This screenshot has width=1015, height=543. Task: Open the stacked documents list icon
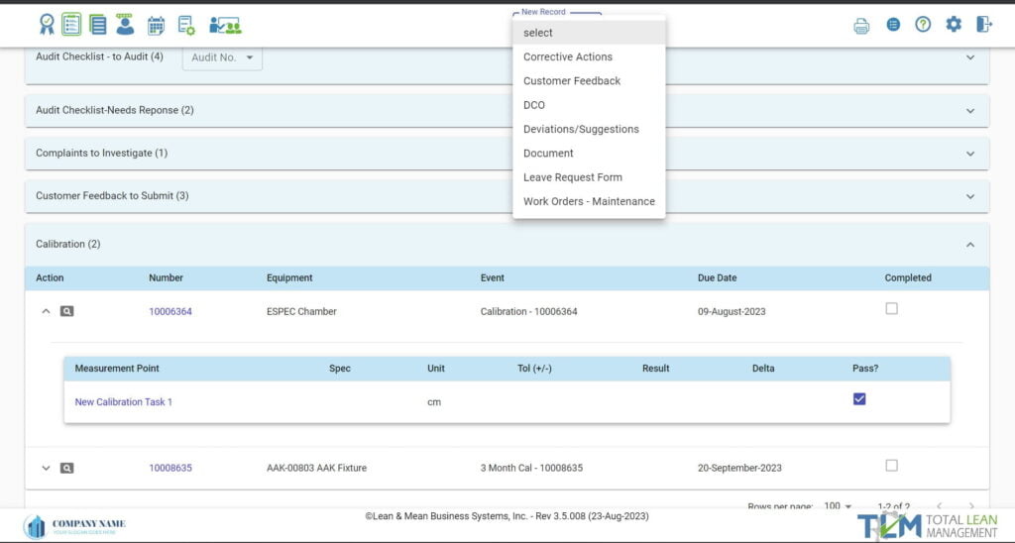tap(98, 25)
